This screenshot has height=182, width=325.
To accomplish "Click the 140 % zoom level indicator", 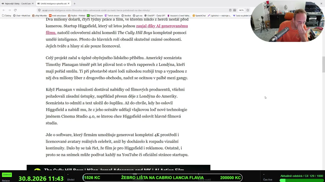I will tap(241, 10).
